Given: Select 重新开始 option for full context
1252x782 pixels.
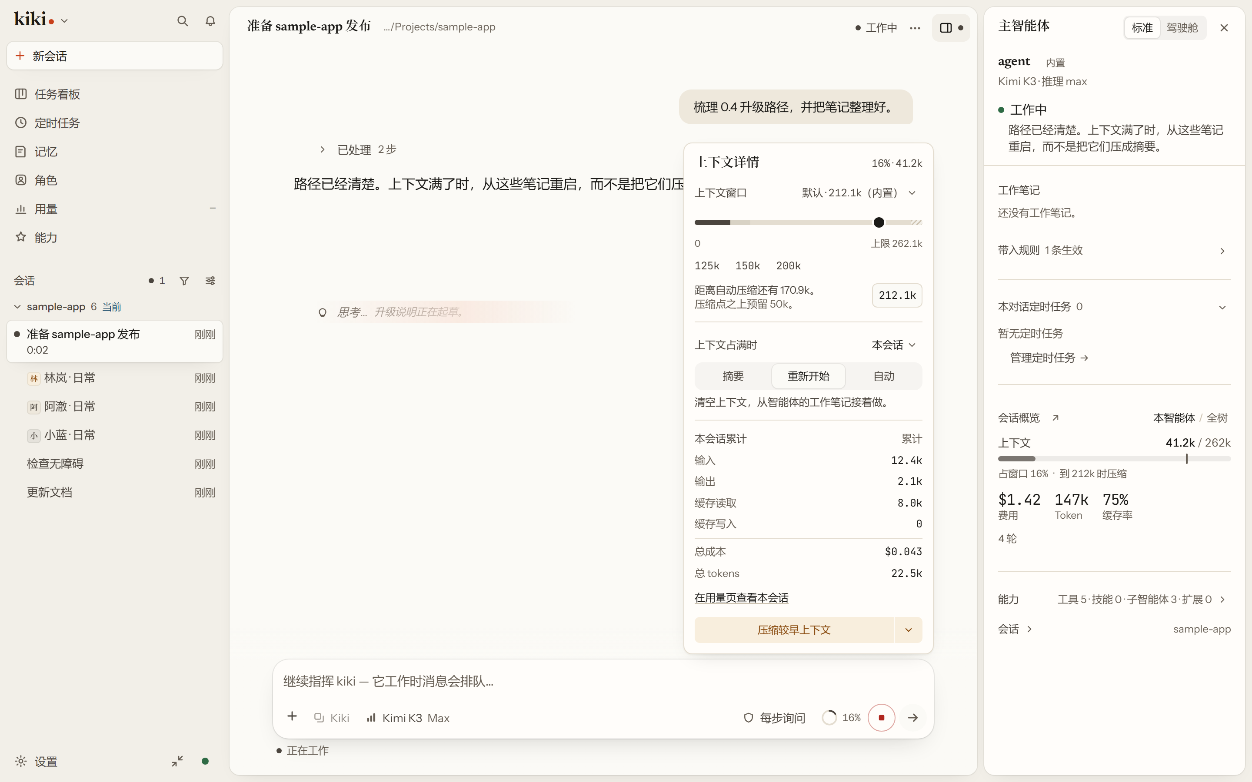Looking at the screenshot, I should pos(808,376).
